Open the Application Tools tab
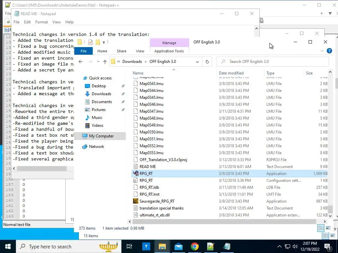 coord(169,51)
